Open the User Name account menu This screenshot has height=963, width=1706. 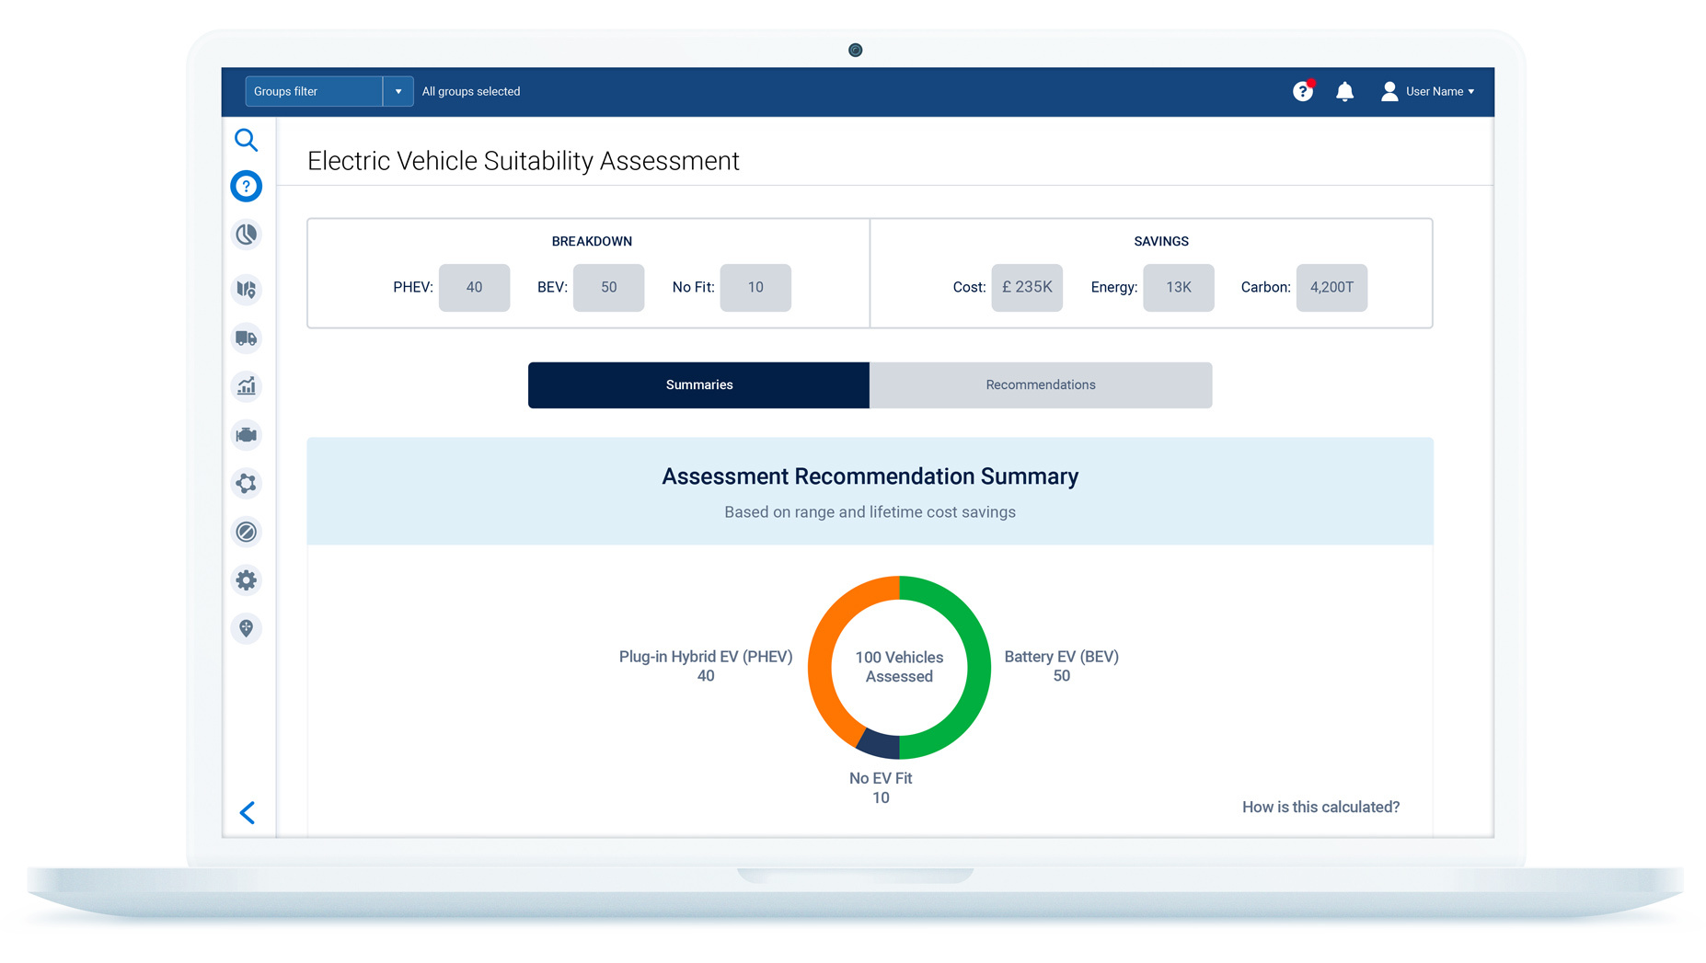(1434, 91)
